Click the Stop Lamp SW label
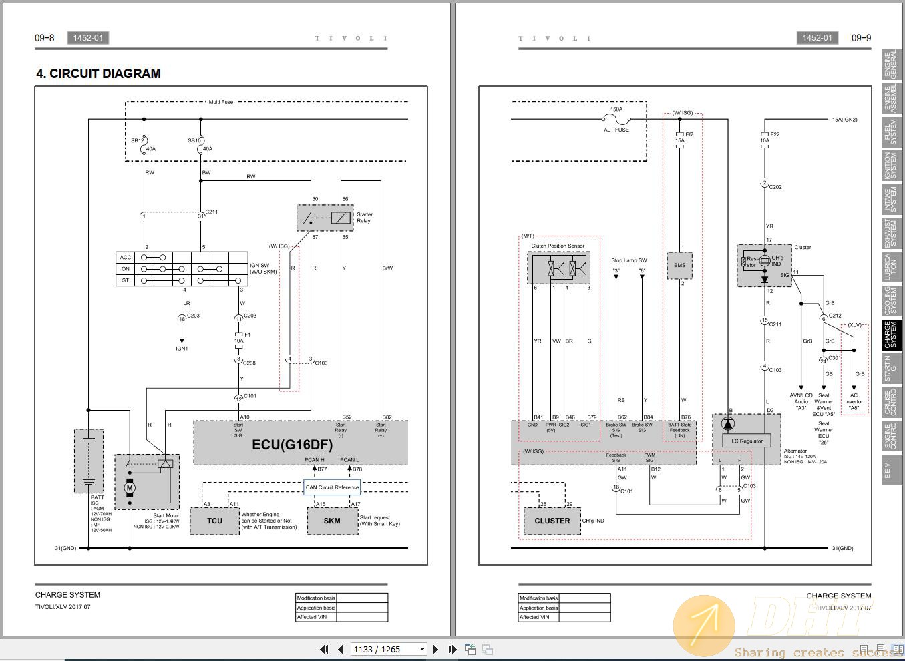This screenshot has height=661, width=905. click(629, 260)
